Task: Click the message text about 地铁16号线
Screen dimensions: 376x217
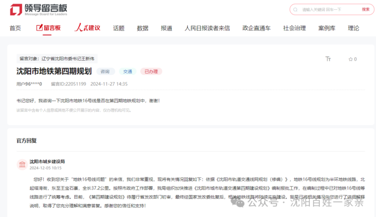Action: [x=88, y=100]
